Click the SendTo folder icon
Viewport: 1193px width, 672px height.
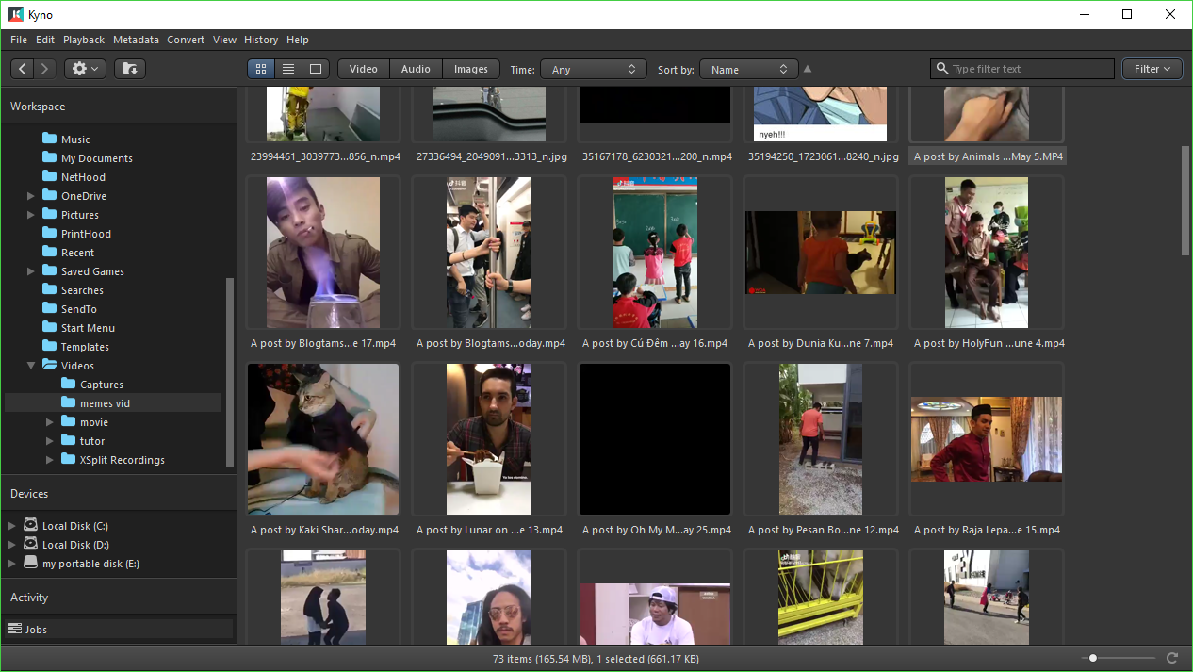50,308
